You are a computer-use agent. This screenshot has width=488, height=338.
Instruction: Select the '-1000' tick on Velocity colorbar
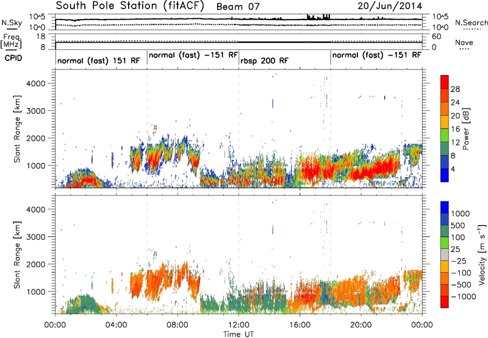(x=464, y=297)
